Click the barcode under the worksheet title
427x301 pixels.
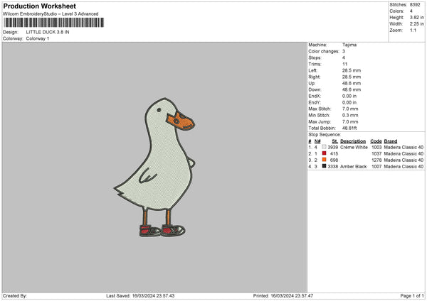point(54,23)
